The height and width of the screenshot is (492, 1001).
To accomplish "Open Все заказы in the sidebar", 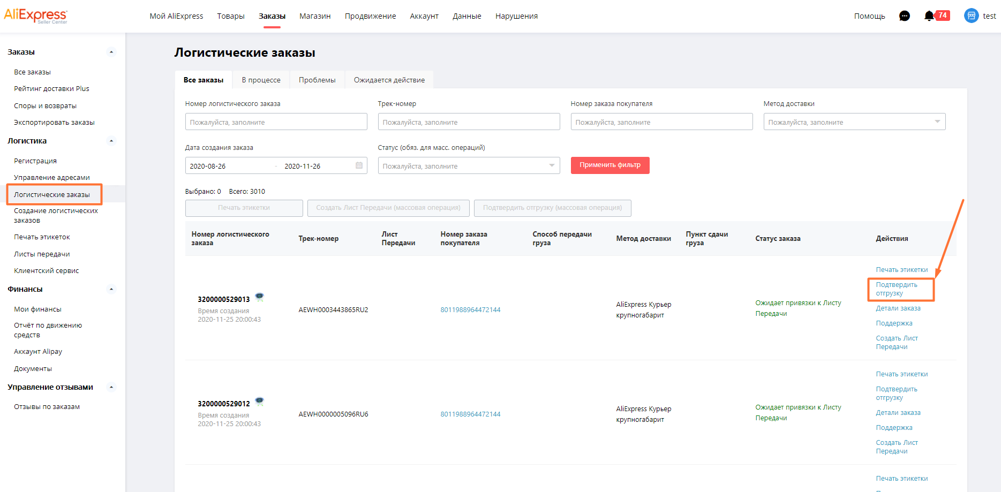I will (32, 72).
